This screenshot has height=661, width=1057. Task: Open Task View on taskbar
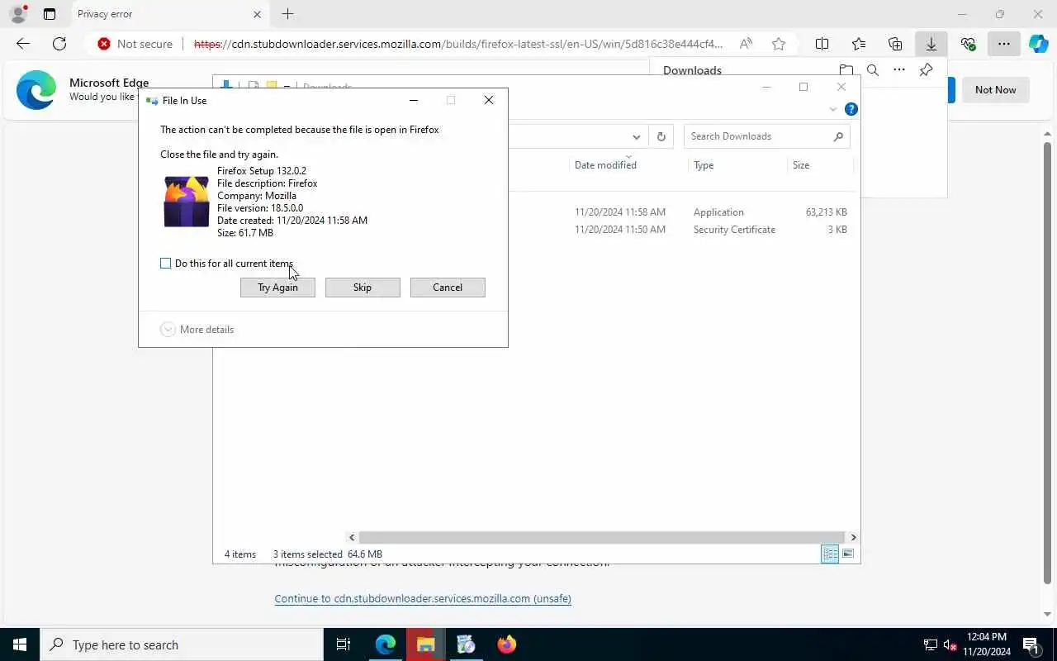tap(344, 644)
